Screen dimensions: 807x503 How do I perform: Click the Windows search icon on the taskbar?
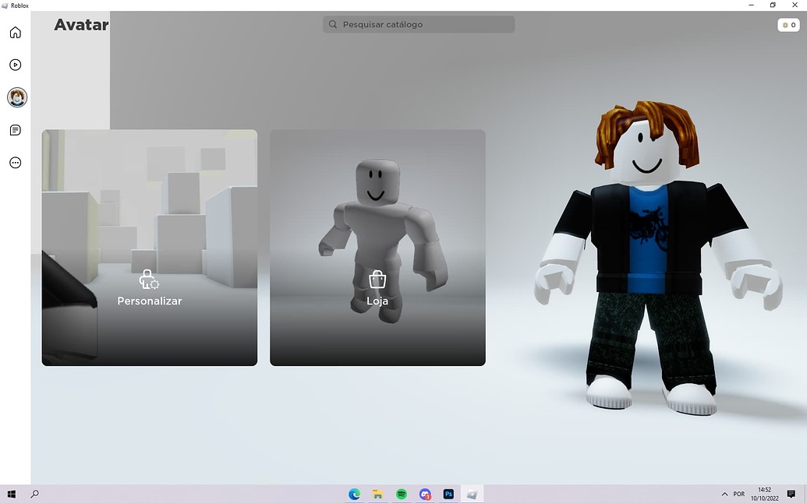pyautogui.click(x=34, y=494)
